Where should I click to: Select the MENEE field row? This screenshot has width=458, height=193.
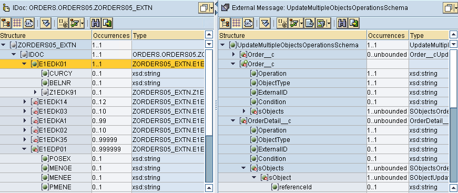click(102, 178)
